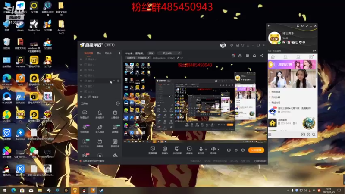Switch to second scene tab next to 我的场景

(99, 53)
